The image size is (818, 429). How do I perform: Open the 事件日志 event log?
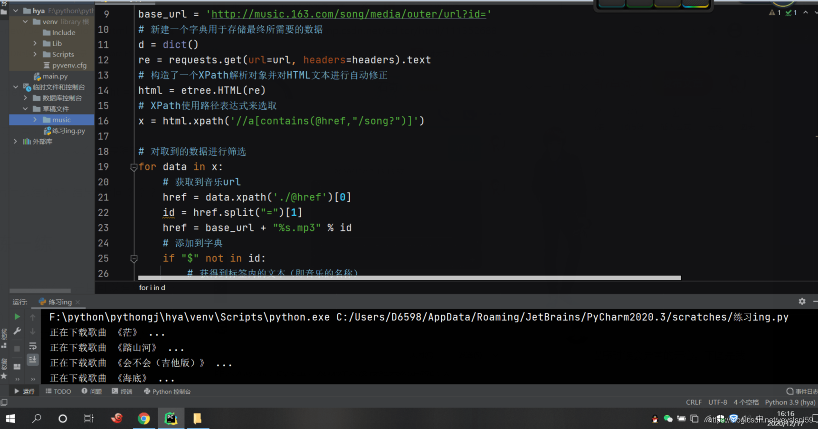click(x=802, y=391)
